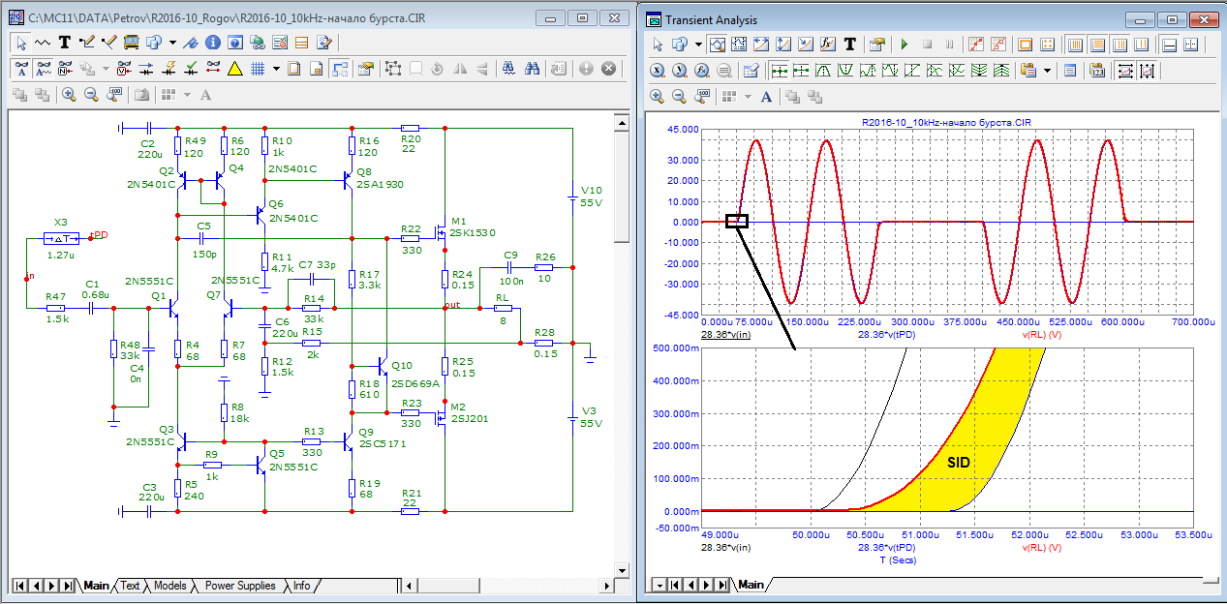Switch to the Models tab

point(169,586)
